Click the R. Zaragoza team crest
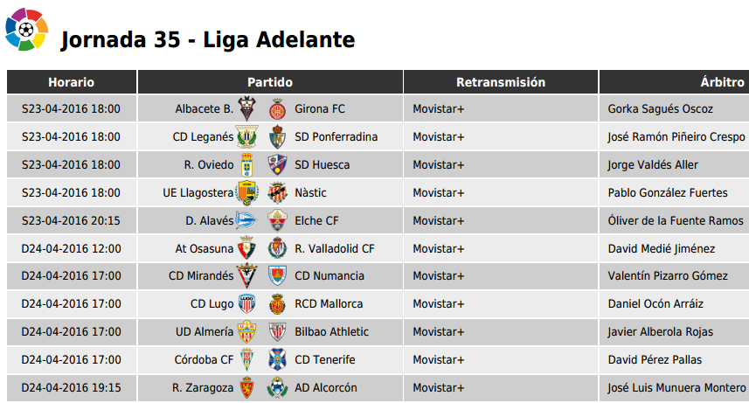749x403 pixels. (x=247, y=388)
